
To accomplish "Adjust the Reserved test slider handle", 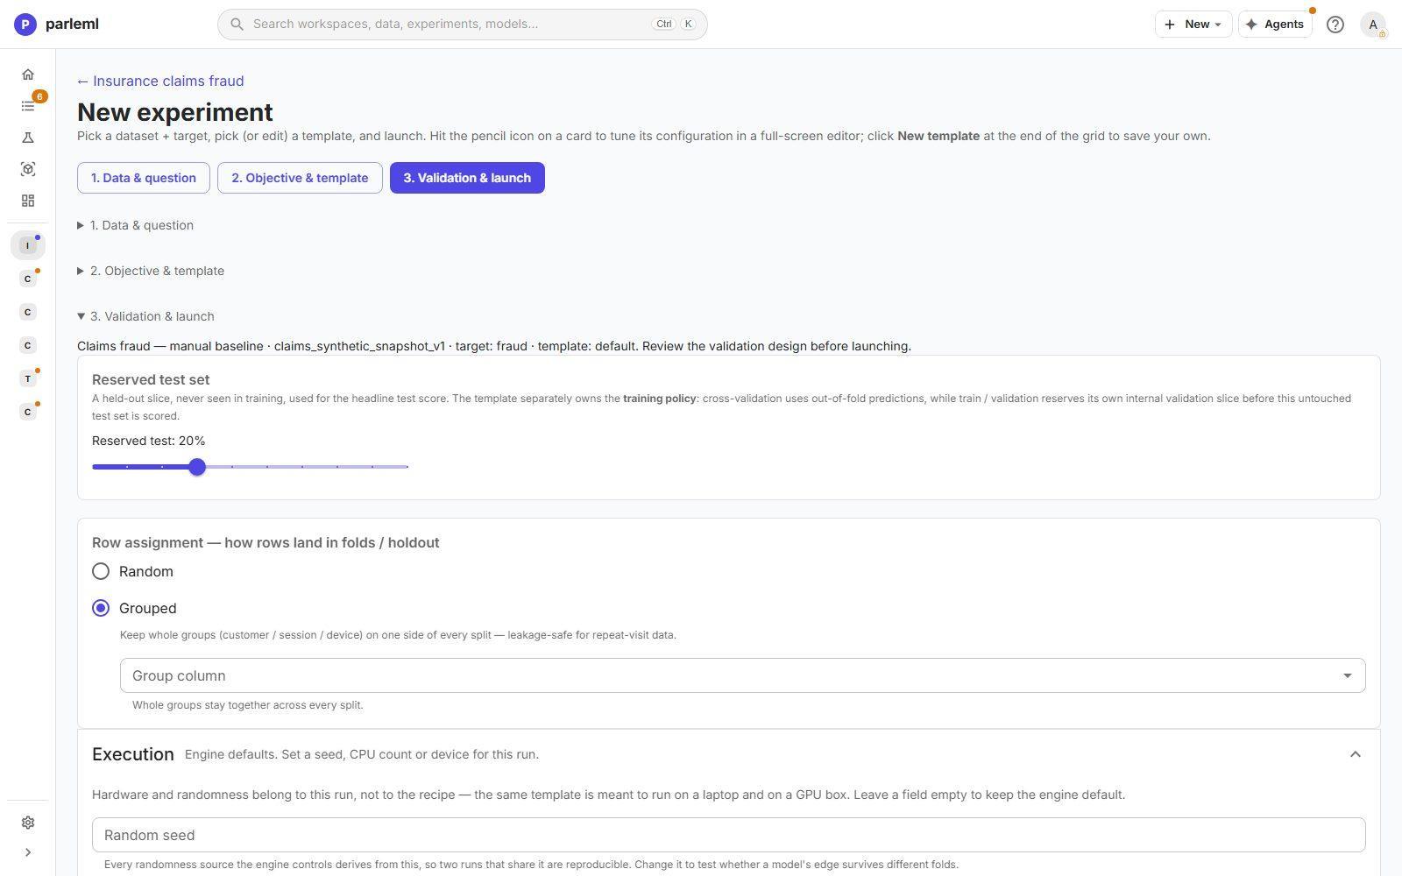I will click(x=197, y=467).
